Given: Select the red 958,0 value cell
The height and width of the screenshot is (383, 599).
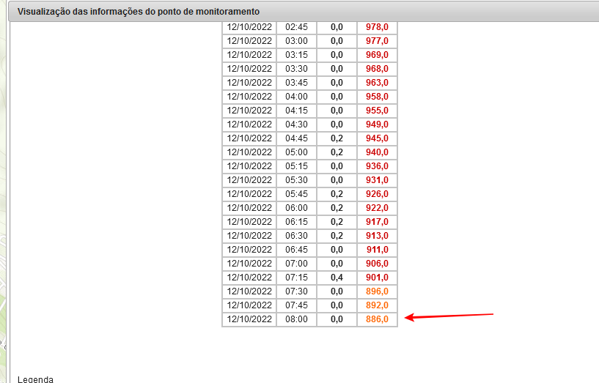Looking at the screenshot, I should (377, 97).
